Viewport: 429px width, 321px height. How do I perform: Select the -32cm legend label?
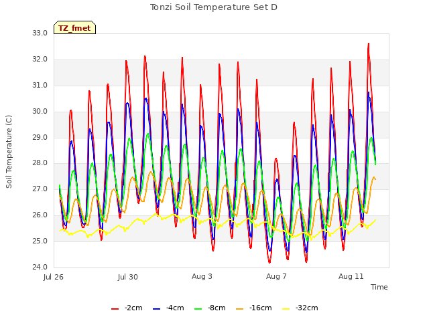click(307, 308)
